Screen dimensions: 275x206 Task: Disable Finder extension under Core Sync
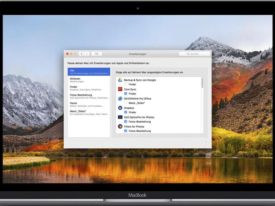click(x=126, y=94)
